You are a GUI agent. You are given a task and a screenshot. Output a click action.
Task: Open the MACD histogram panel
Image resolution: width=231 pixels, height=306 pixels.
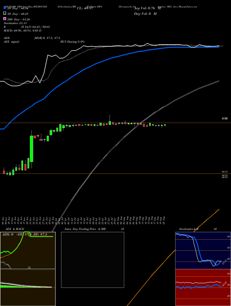28,287
